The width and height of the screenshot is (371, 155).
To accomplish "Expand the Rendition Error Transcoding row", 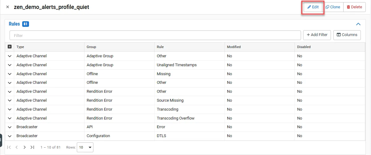I will point(10,109).
